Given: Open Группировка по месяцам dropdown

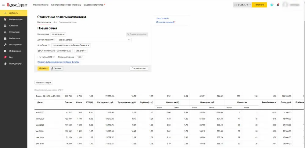Looking at the screenshot, I should (x=58, y=34).
